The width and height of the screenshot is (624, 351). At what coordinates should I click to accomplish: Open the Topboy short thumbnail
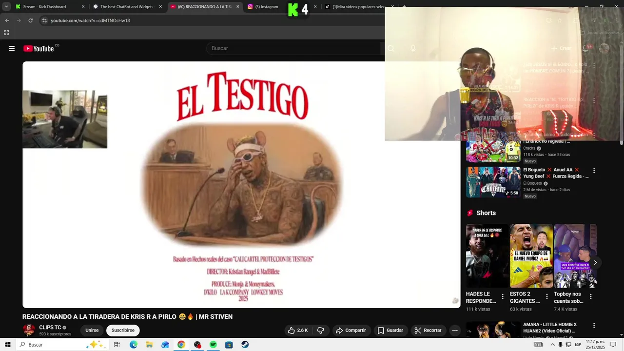pos(575,256)
